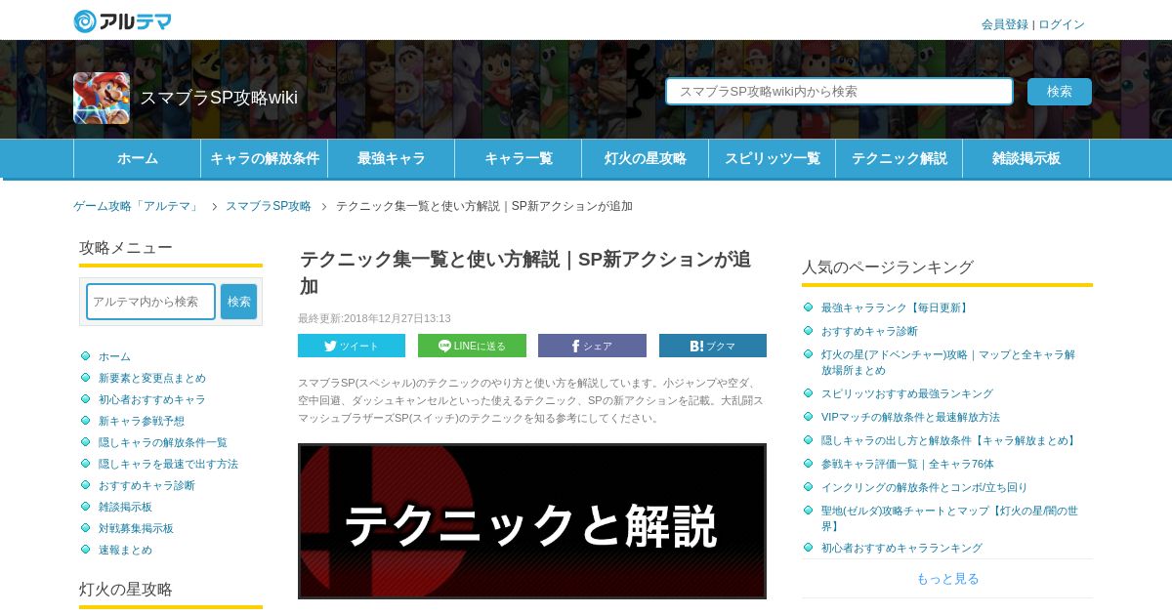Screen dimensions: 1172x615
Task: Open 最強キャラランク【毎日更新】 ranking link
Action: click(896, 307)
